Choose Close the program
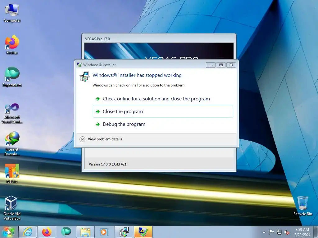Viewport: 318px width, 238px height. 163,111
